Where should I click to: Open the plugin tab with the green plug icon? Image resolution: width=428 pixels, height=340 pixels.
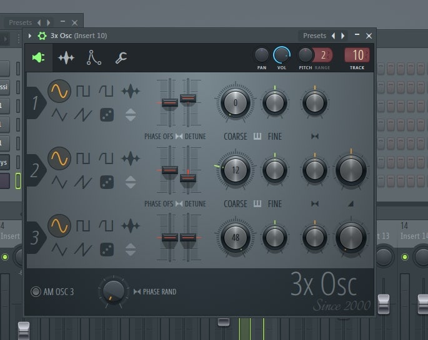(x=39, y=57)
